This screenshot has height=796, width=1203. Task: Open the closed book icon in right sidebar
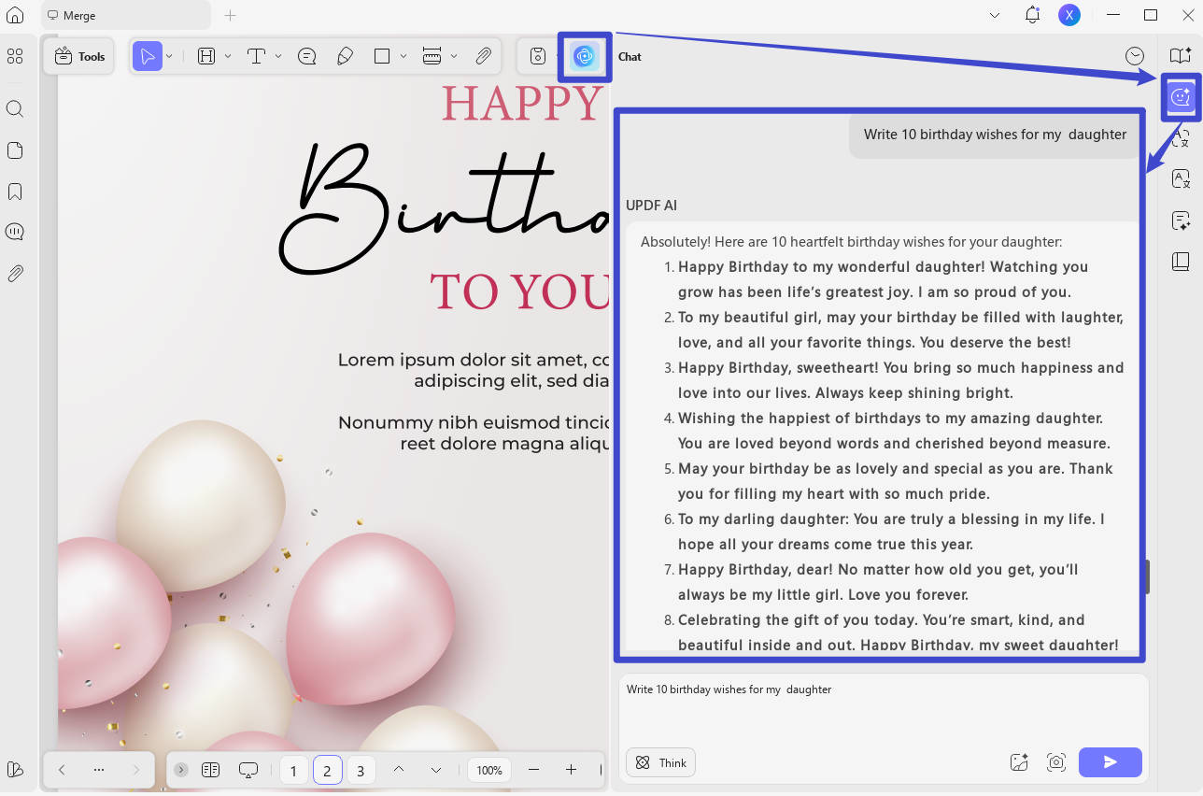(x=1181, y=261)
